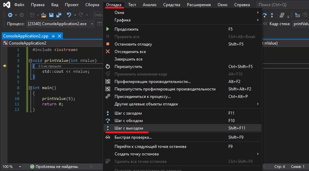Screen dimensions: 309x171
Task: Click the red X Detach All icon
Action: tap(108, 51)
